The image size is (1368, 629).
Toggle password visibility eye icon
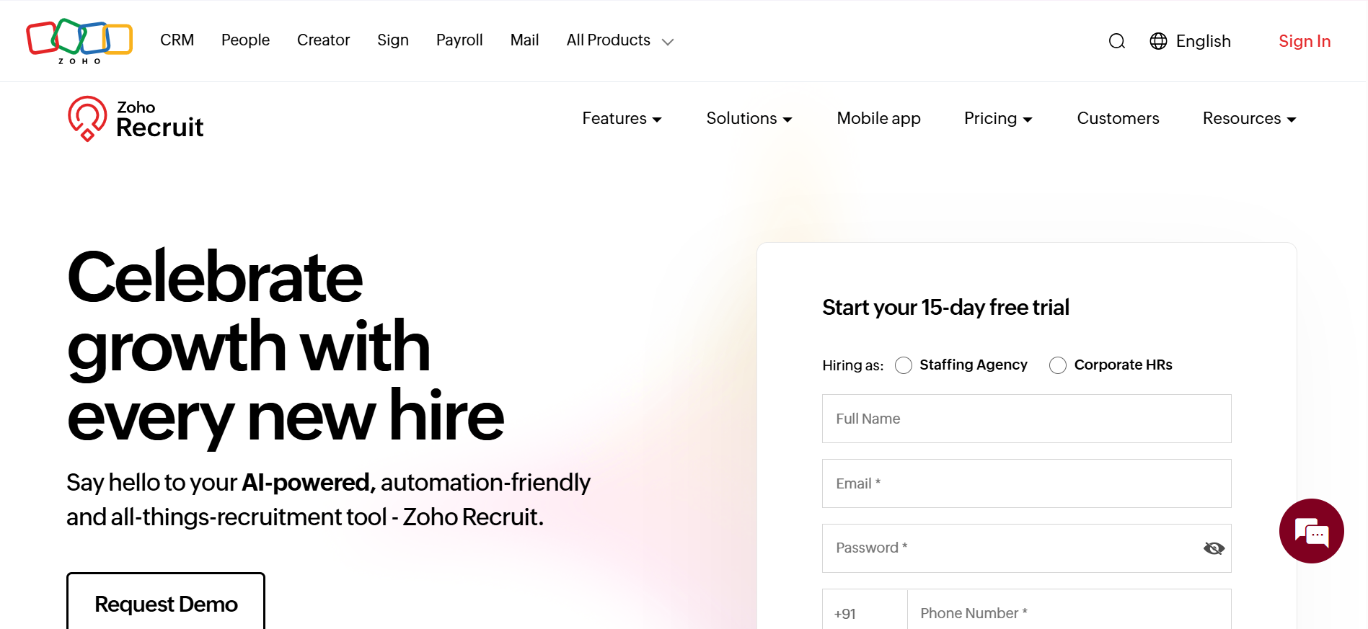pyautogui.click(x=1214, y=548)
